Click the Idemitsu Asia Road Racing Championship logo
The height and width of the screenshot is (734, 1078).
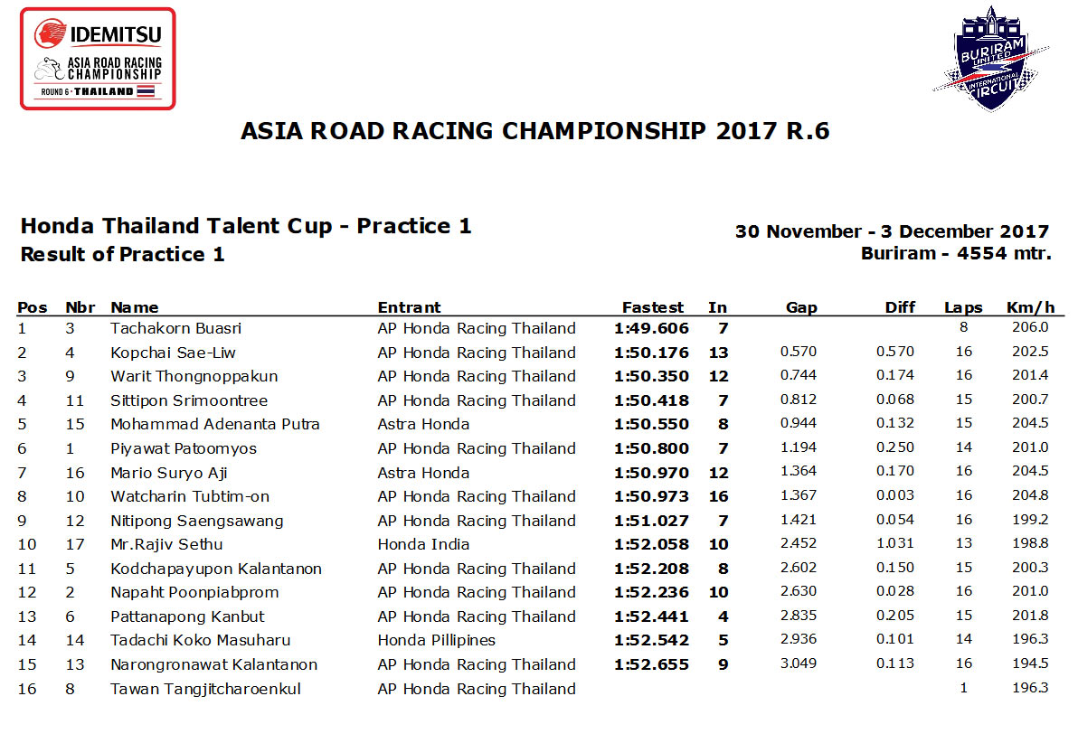(98, 59)
